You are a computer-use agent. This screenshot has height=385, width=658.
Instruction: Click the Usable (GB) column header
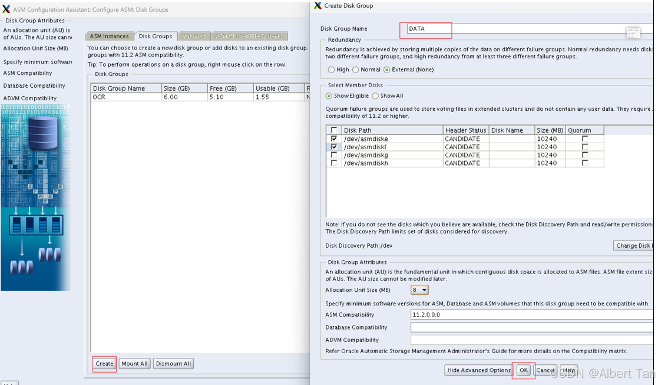tap(279, 88)
